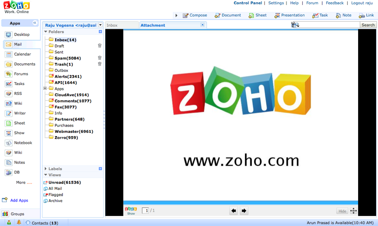
Task: Open the RSS app icon
Action: click(x=9, y=94)
